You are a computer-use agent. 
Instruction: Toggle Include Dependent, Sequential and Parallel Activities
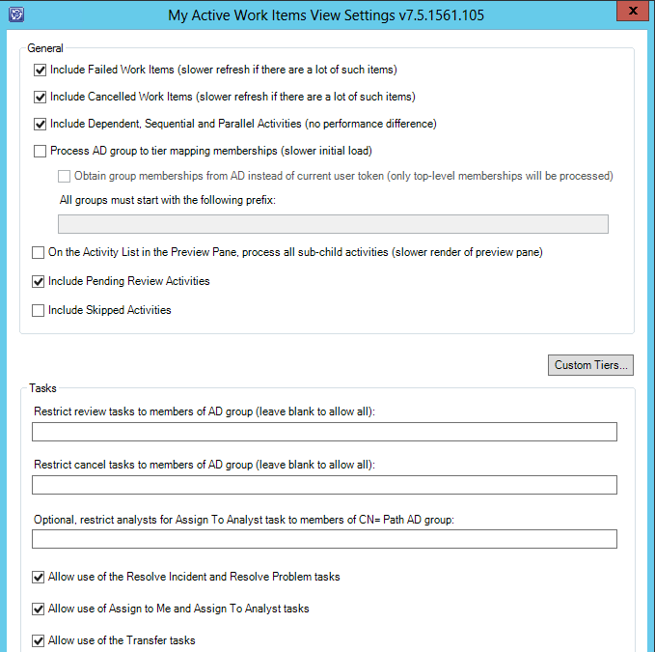pyautogui.click(x=40, y=124)
